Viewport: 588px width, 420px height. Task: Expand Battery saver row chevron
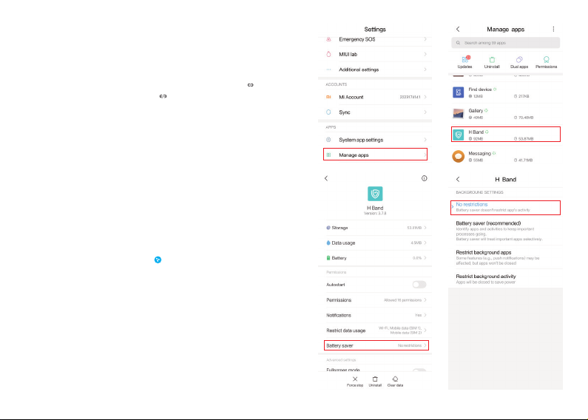coord(425,345)
